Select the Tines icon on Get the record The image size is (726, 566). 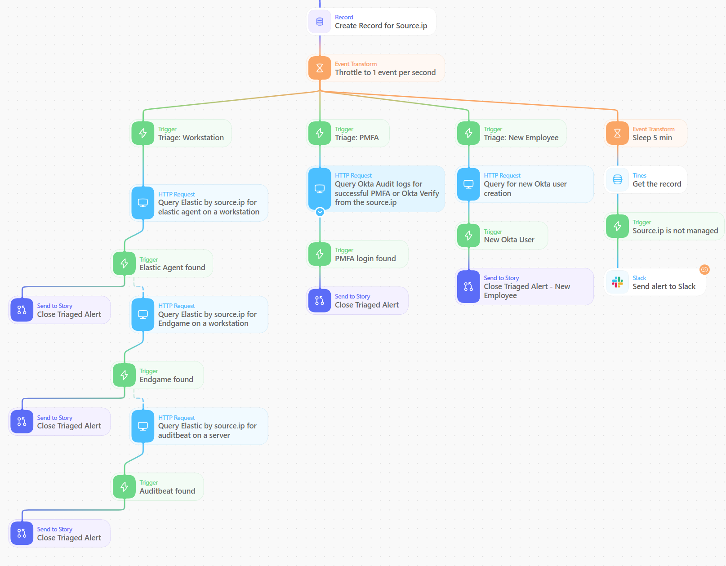(x=617, y=179)
